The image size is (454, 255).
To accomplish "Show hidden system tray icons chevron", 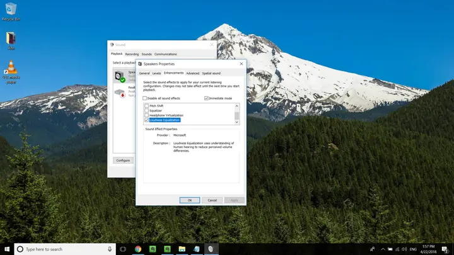I will pyautogui.click(x=383, y=249).
